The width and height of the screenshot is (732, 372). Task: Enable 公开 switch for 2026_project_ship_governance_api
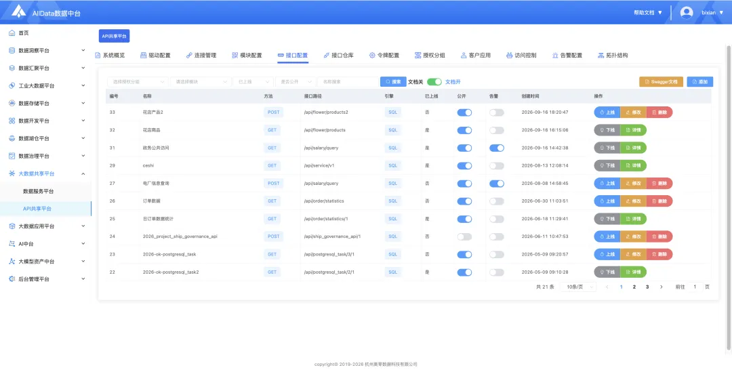(x=464, y=236)
